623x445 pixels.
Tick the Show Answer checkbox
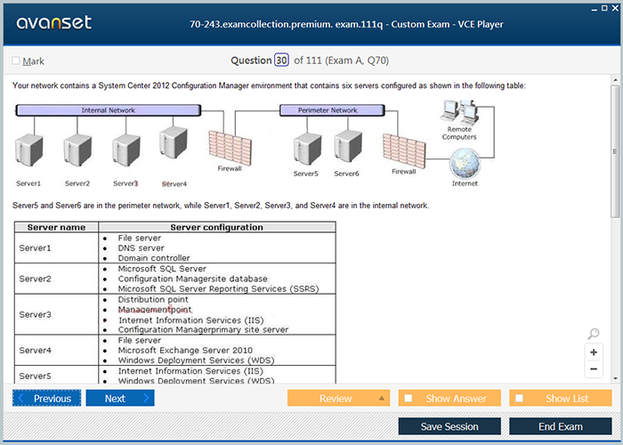click(x=409, y=398)
